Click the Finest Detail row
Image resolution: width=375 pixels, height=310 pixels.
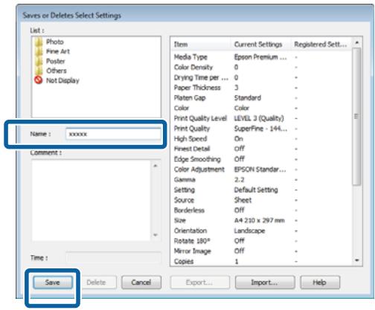click(261, 149)
